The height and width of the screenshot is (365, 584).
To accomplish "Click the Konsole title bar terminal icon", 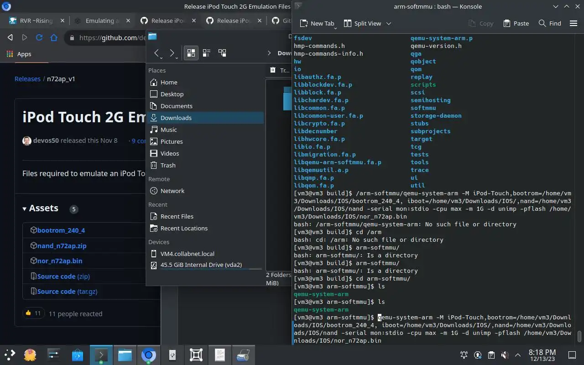I will coord(298,6).
